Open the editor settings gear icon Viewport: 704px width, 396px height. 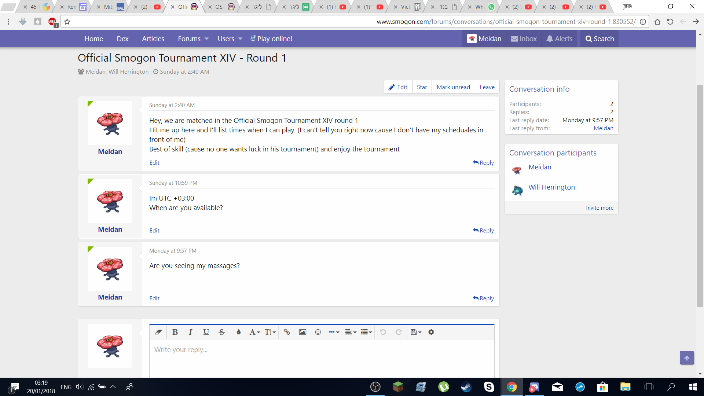coord(431,332)
